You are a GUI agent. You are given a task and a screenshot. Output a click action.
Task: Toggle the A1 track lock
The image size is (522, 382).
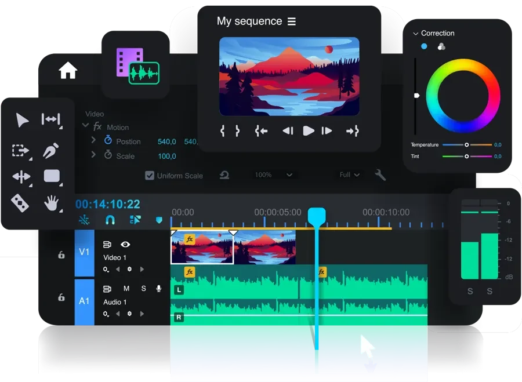click(x=61, y=297)
